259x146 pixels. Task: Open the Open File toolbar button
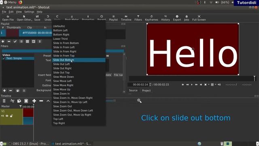pyautogui.click(x=8, y=18)
